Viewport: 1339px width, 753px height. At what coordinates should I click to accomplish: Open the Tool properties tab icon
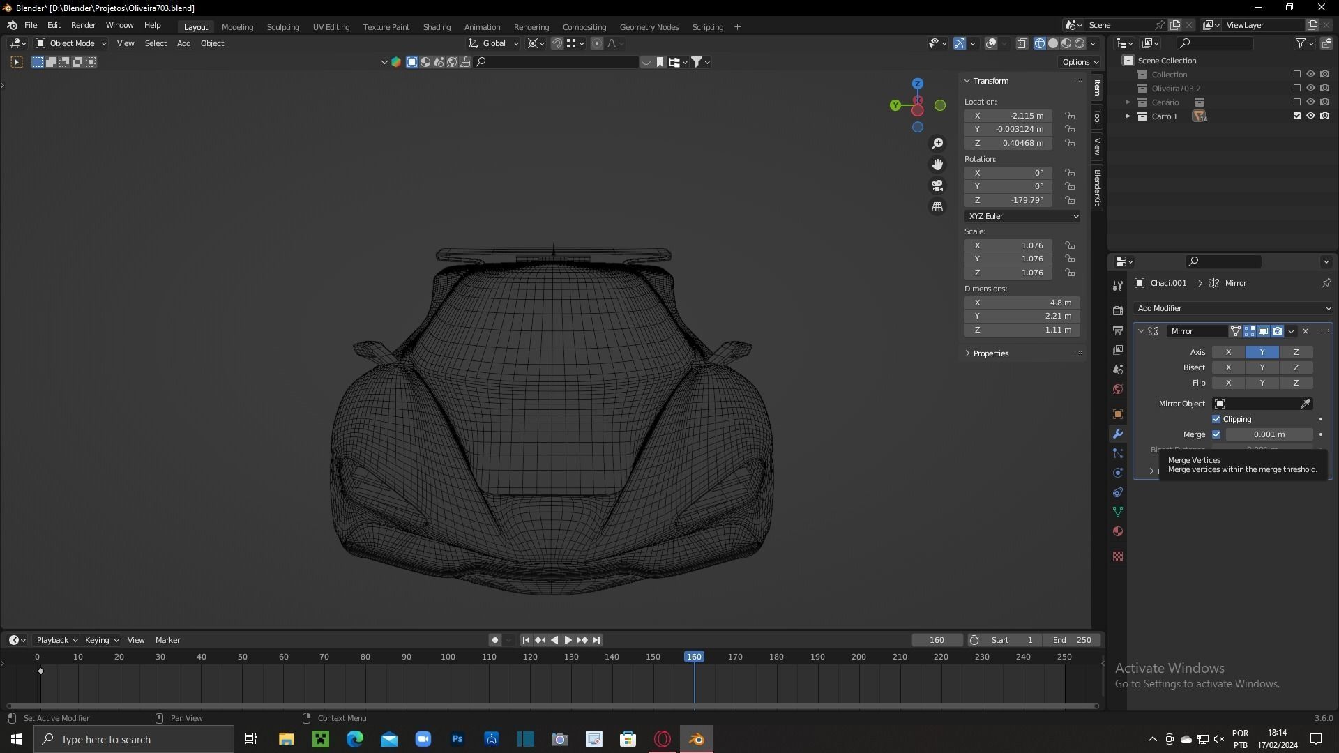point(1118,285)
